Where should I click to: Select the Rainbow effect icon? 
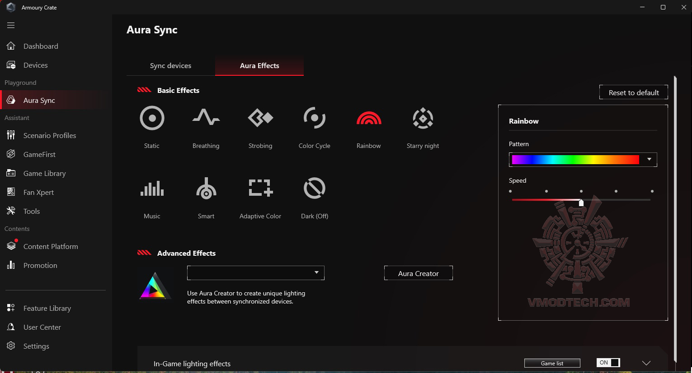369,118
